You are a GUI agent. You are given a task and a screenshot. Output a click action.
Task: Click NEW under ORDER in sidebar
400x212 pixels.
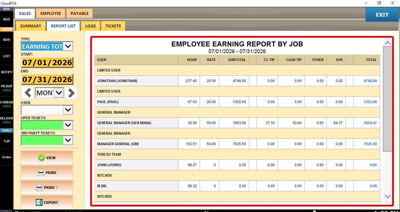pyautogui.click(x=6, y=40)
